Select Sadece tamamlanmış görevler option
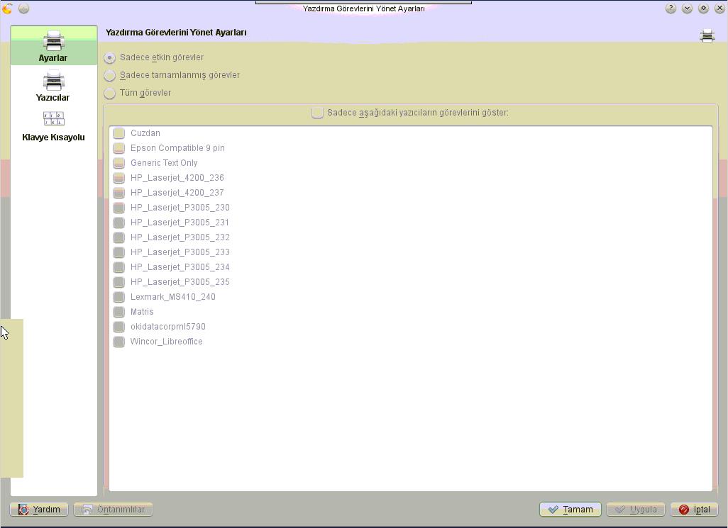Screen dimensions: 728x528 pos(172,75)
